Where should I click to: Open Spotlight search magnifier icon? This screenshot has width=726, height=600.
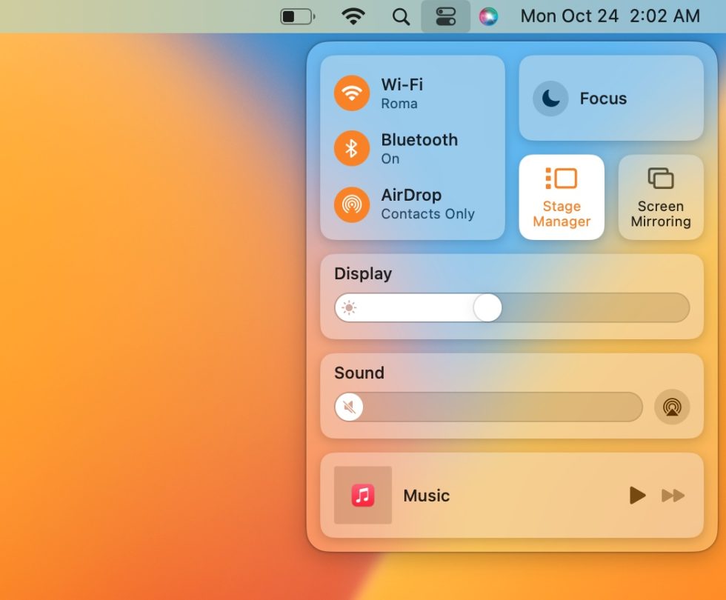pos(401,16)
